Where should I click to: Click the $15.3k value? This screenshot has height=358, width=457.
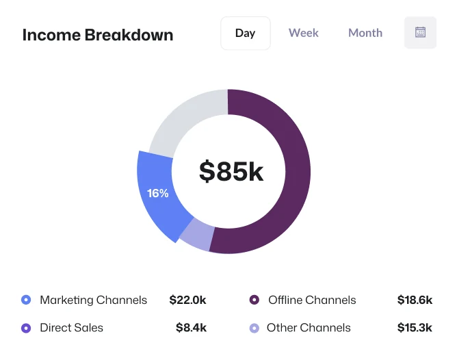[x=415, y=328]
